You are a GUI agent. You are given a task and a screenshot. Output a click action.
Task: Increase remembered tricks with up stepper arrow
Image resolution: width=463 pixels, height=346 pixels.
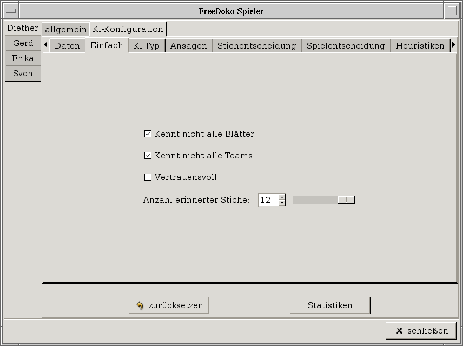tap(282, 197)
